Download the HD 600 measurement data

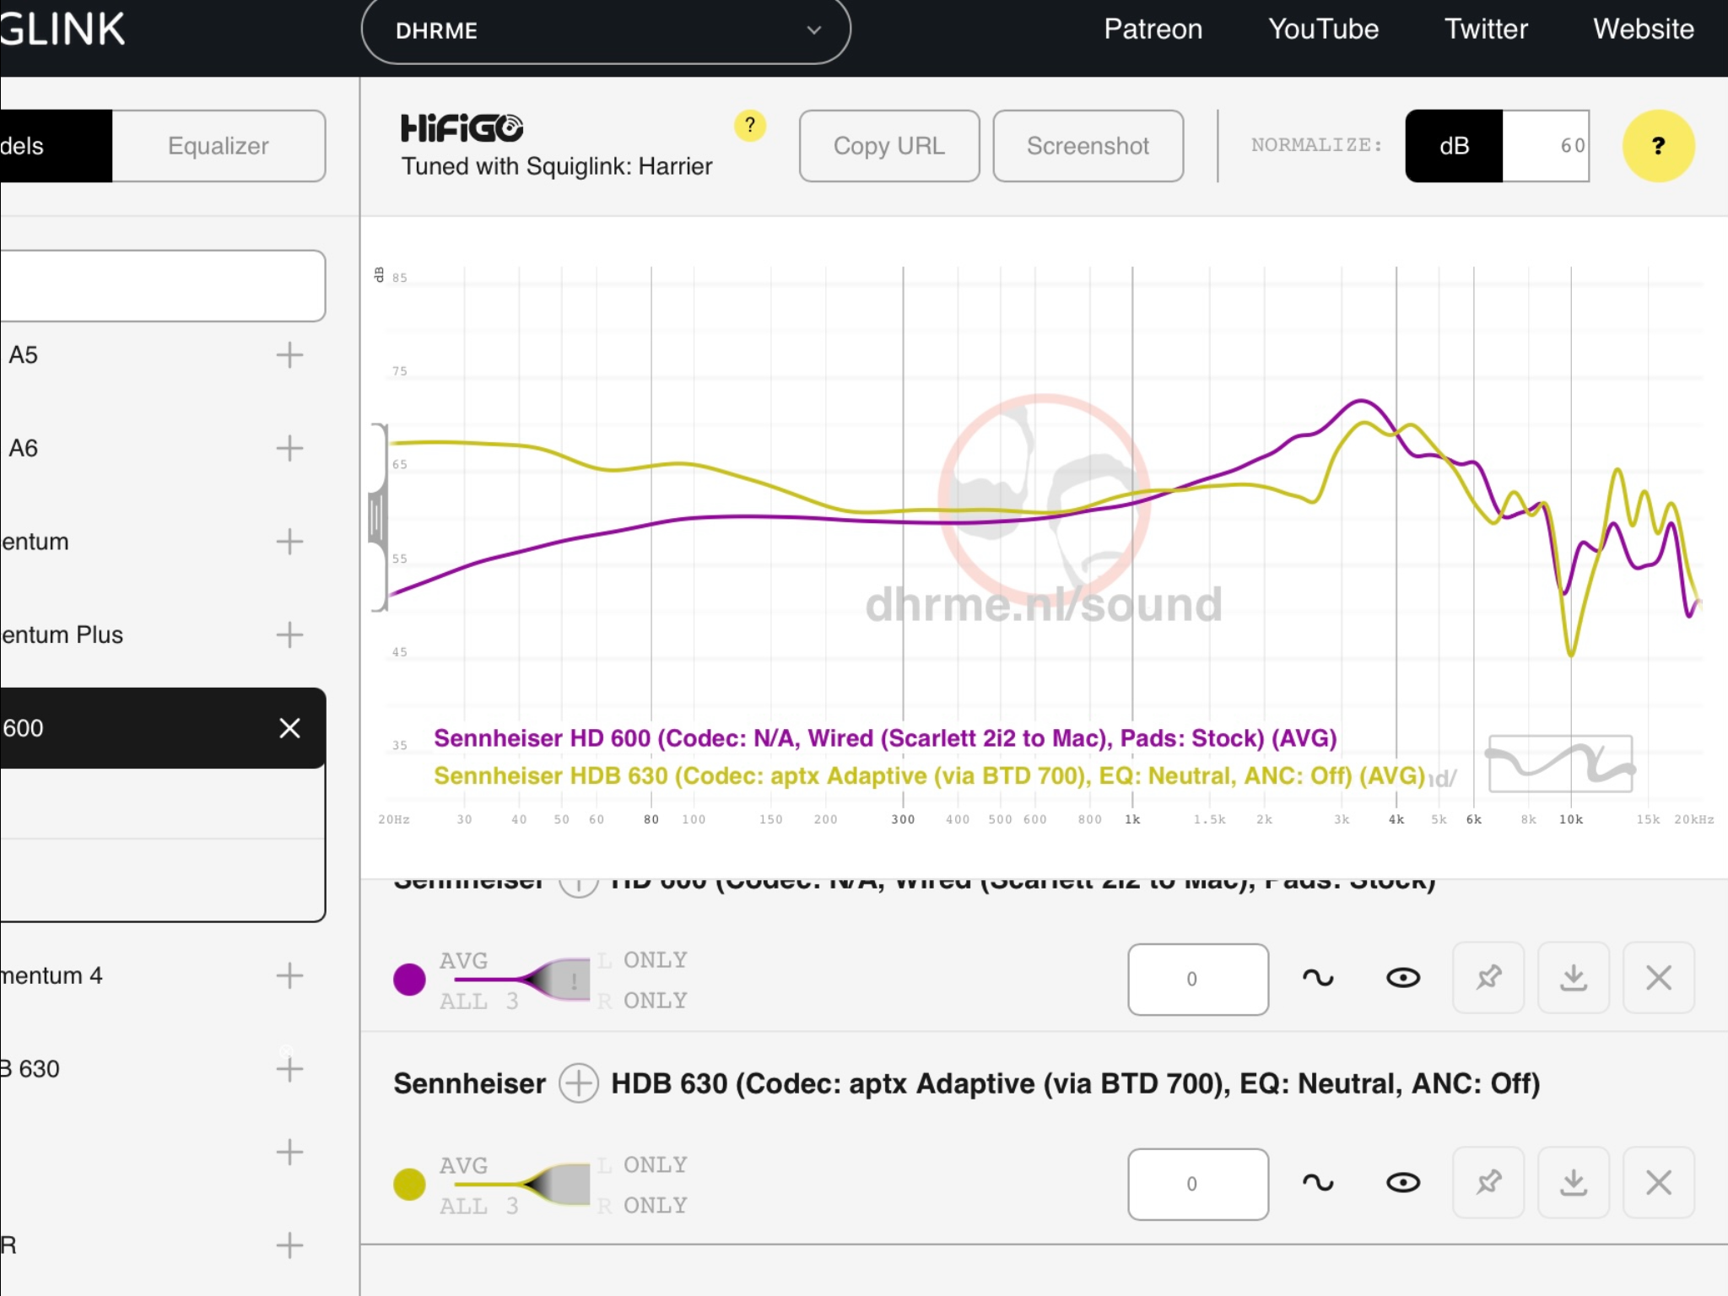point(1574,978)
